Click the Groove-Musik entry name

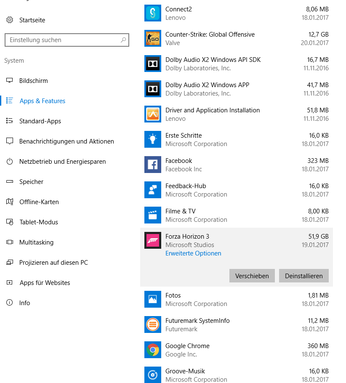coord(185,371)
